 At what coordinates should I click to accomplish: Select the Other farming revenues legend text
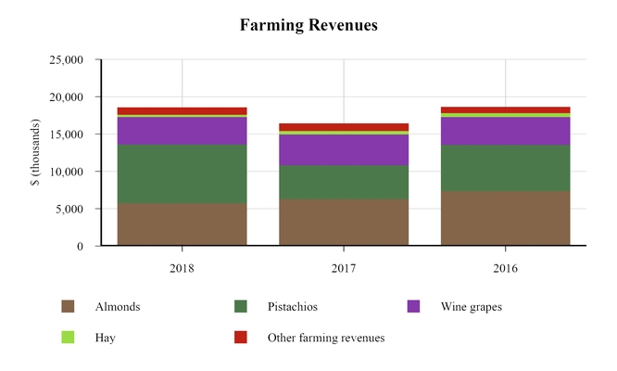325,338
